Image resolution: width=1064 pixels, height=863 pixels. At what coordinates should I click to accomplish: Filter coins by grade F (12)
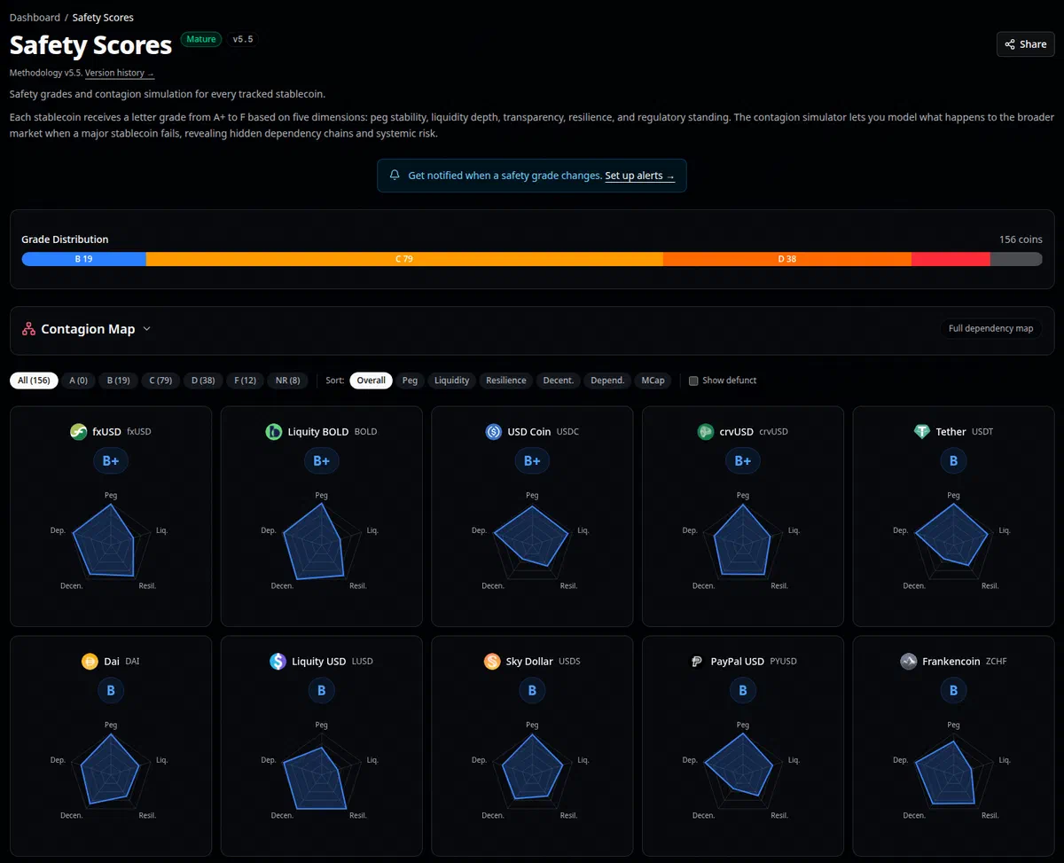tap(245, 381)
